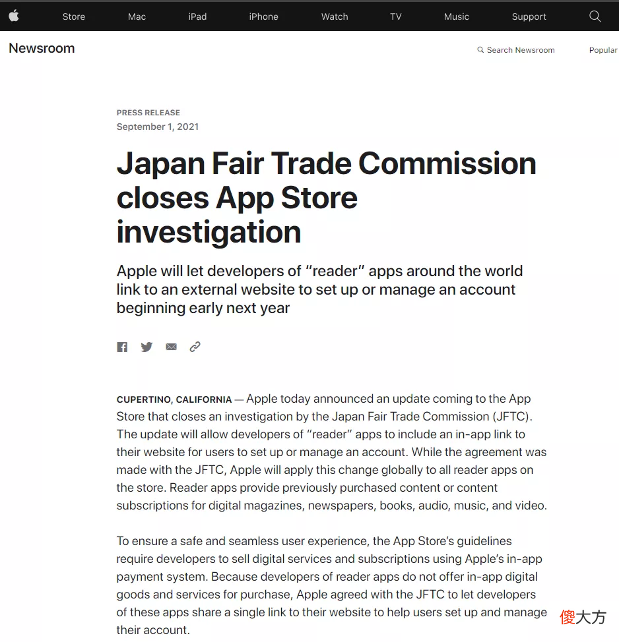Open the Watch menu
This screenshot has width=619, height=642.
click(335, 16)
